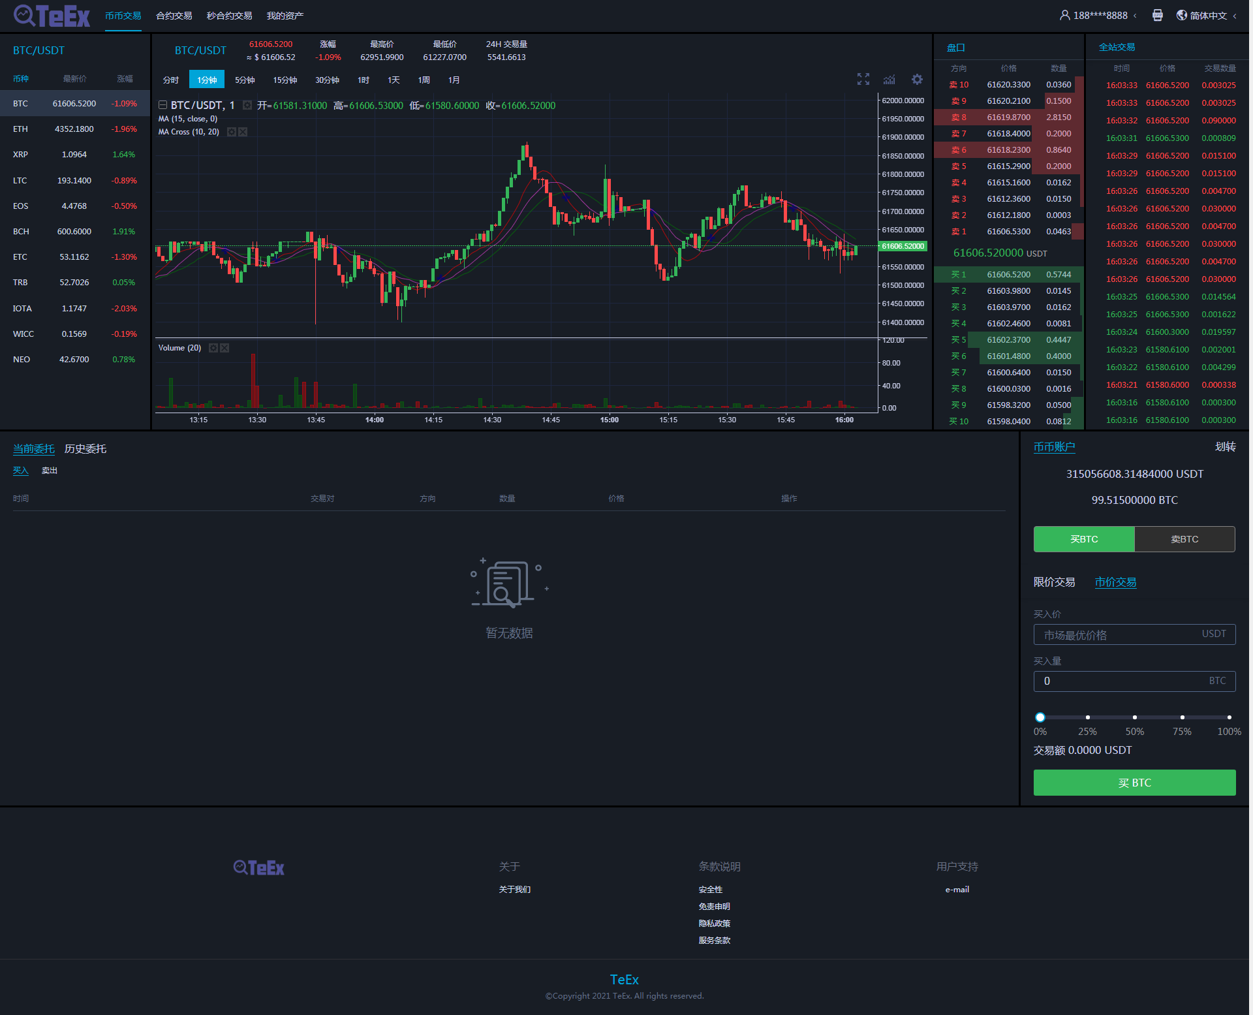Click the footer TeEx logo
Image resolution: width=1253 pixels, height=1015 pixels.
click(x=258, y=867)
